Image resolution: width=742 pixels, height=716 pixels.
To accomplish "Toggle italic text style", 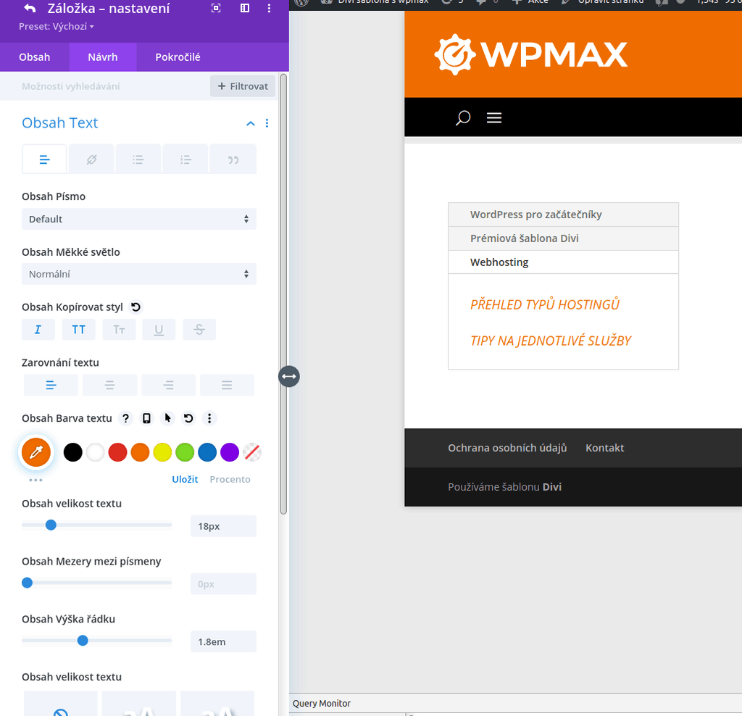I will click(x=38, y=329).
